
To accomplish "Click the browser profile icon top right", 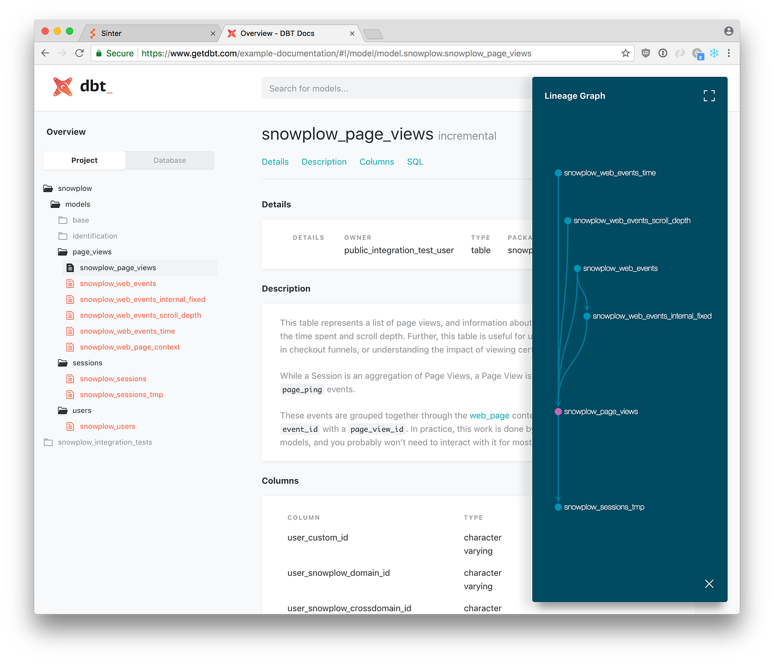I will point(728,31).
